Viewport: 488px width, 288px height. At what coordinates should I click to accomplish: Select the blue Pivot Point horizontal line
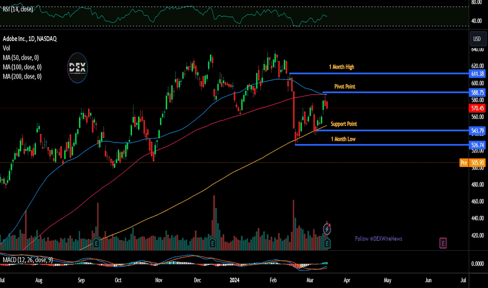(x=395, y=93)
